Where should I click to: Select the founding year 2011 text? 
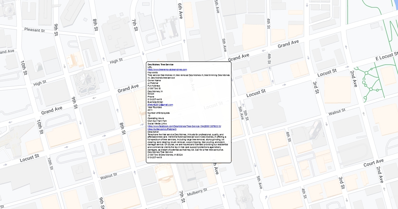click(150, 110)
